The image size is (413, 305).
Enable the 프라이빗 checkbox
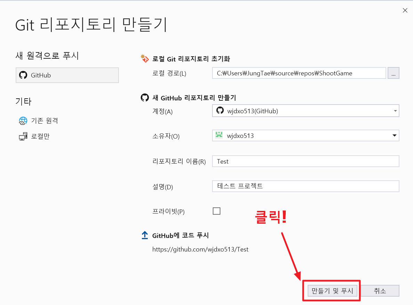pos(217,211)
